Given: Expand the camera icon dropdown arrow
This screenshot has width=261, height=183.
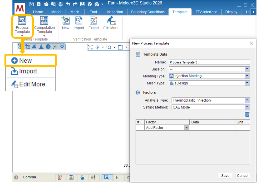Looking at the screenshot, I should point(102,4).
